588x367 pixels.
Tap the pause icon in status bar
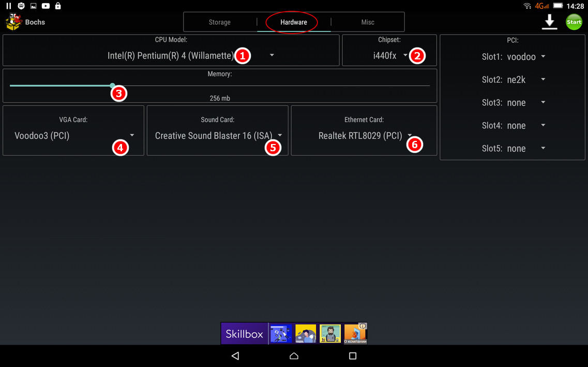tap(9, 6)
